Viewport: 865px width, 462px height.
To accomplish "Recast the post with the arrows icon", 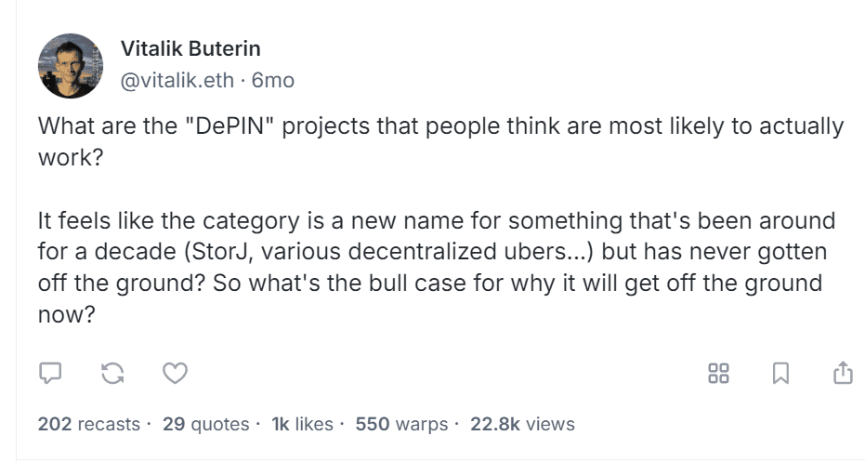I will tap(112, 374).
